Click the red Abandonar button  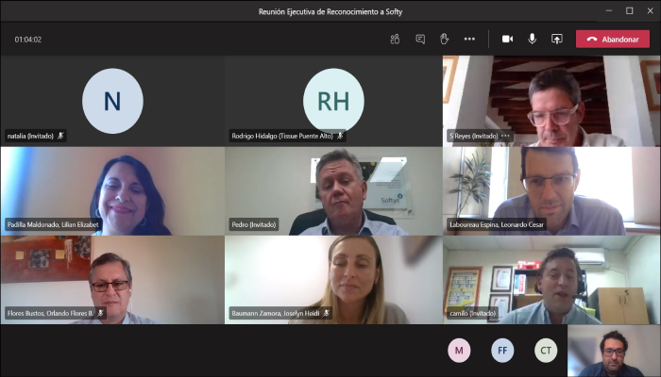pyautogui.click(x=613, y=39)
